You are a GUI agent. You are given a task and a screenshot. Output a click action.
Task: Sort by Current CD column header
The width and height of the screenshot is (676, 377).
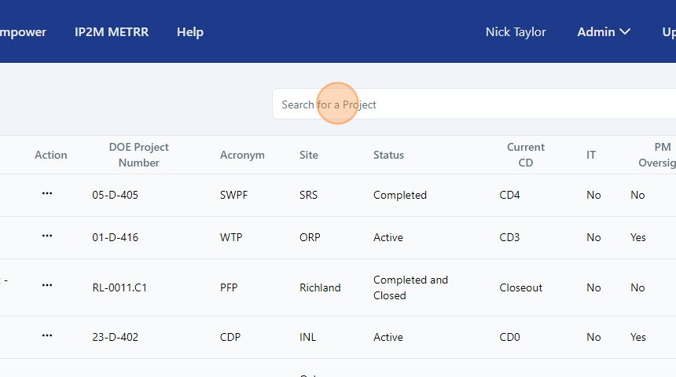coord(525,155)
